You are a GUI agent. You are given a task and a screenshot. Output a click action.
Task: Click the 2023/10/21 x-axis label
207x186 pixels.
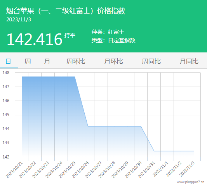click(14, 170)
